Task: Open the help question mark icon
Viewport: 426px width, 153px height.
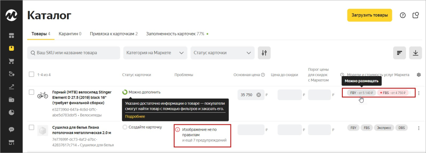Action: [403, 15]
